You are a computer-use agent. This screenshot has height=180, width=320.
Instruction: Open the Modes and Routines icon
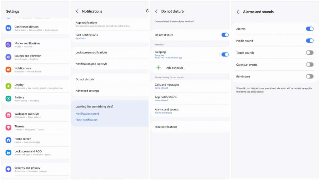pyautogui.click(x=8, y=45)
